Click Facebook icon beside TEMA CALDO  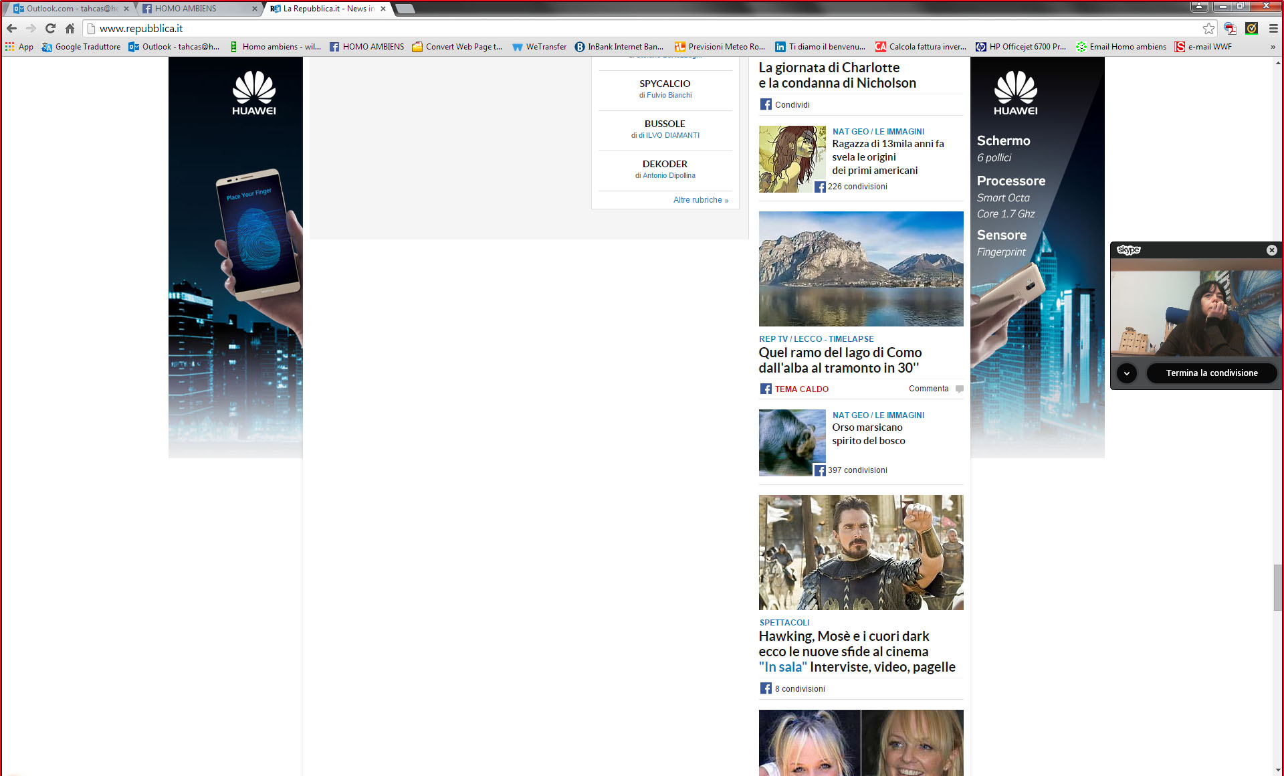pyautogui.click(x=766, y=389)
